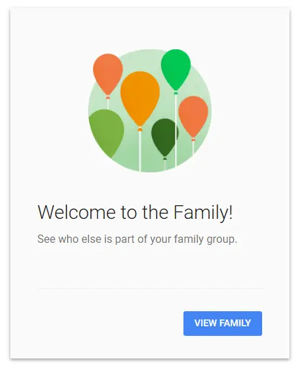Click the long string of the bright green balloon
This screenshot has width=295, height=368.
176,130
